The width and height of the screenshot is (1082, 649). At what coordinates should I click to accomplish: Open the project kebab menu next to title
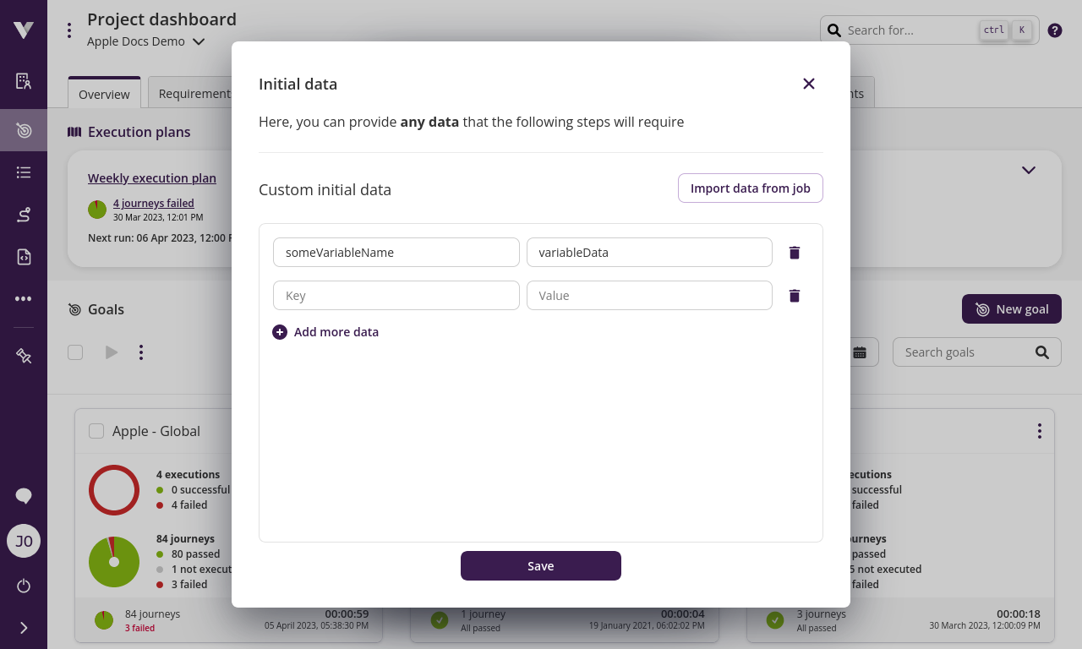pyautogui.click(x=69, y=30)
